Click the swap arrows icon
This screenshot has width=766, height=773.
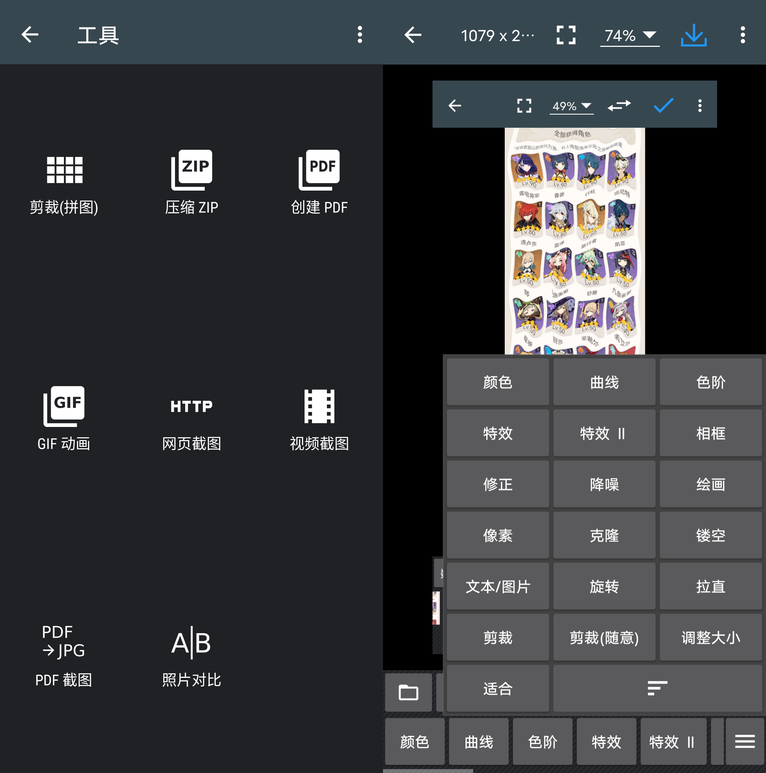619,106
